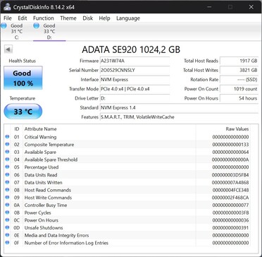This screenshot has width=262, height=257.
Task: Close the CrystalDiskInfo window
Action: [x=251, y=7]
